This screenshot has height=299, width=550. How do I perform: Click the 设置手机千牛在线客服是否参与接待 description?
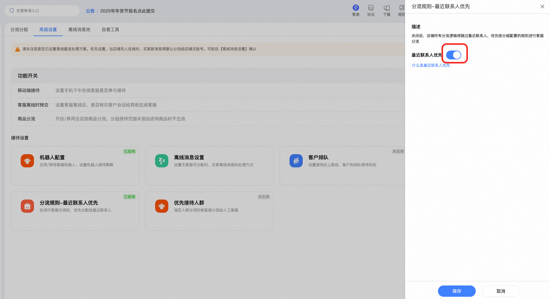coord(91,90)
